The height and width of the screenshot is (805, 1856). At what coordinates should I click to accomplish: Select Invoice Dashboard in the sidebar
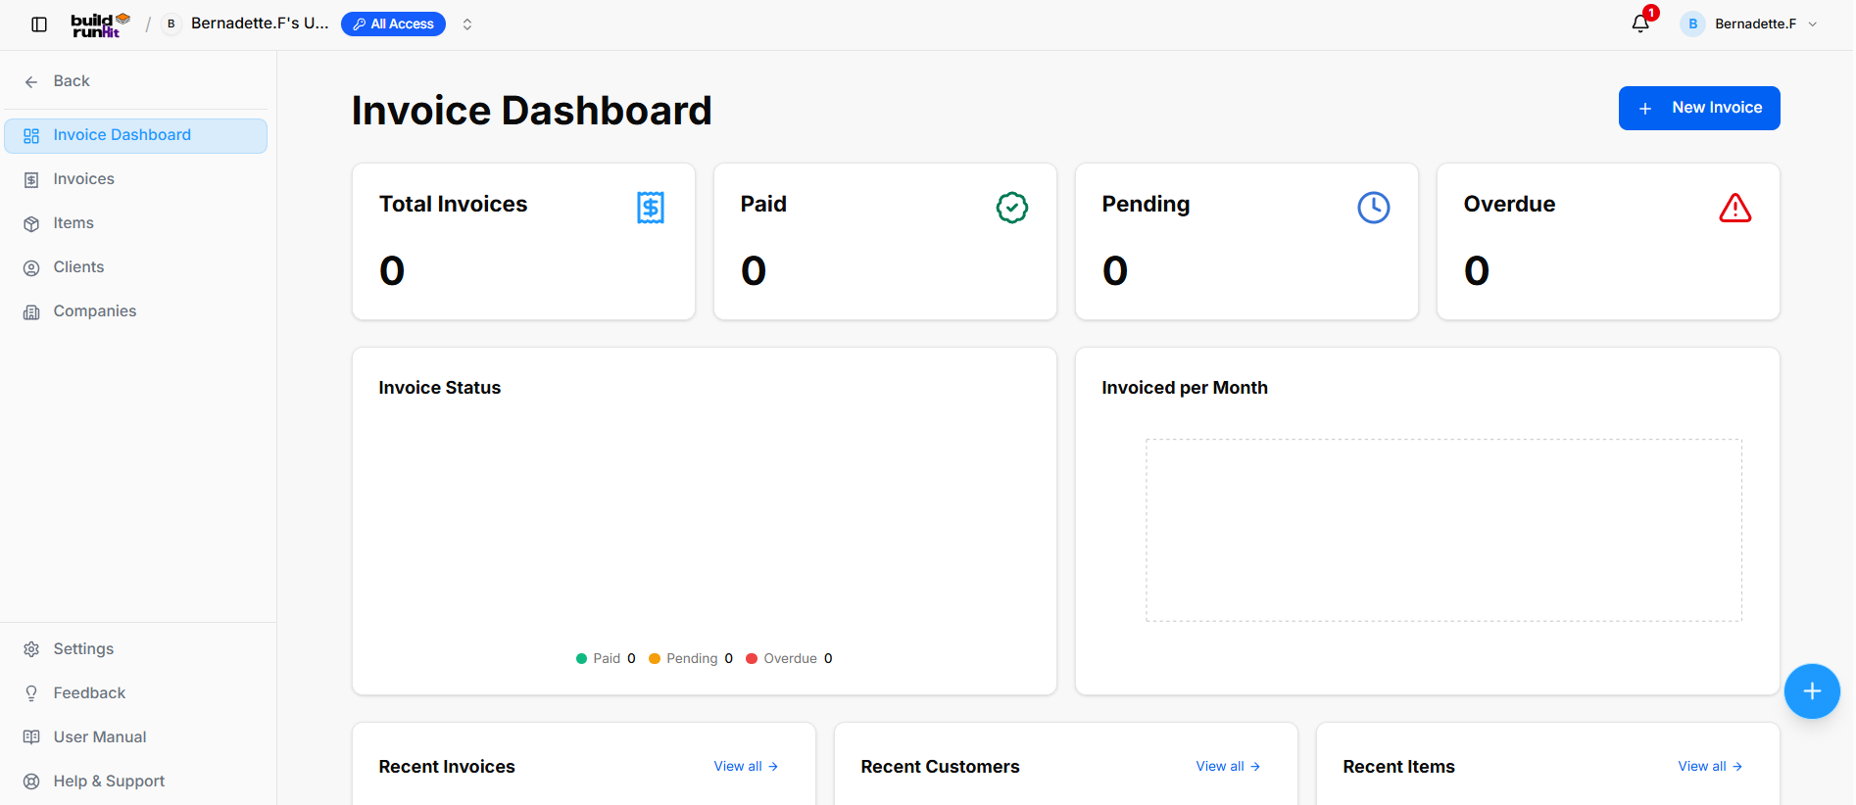135,135
